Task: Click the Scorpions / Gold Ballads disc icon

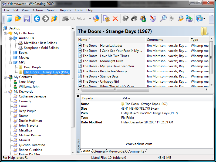Action: 21,48
